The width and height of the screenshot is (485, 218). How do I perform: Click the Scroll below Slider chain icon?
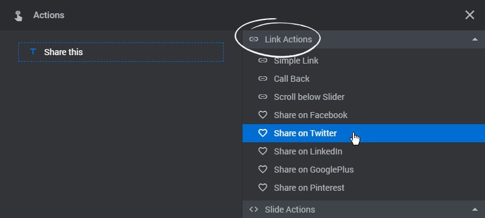(x=263, y=97)
